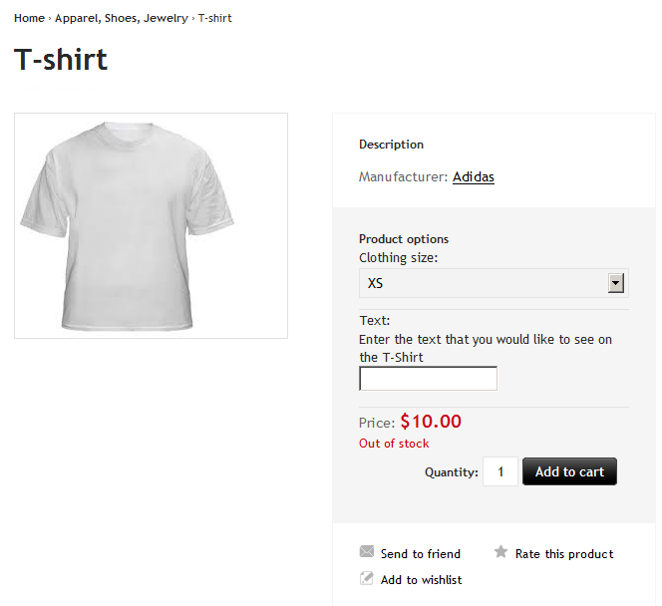This screenshot has width=662, height=606.
Task: Click the T-shirt product image
Action: pyautogui.click(x=151, y=225)
